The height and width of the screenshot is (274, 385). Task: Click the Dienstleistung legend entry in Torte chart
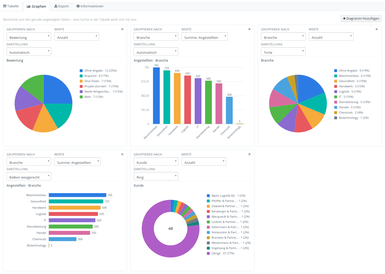pyautogui.click(x=352, y=102)
